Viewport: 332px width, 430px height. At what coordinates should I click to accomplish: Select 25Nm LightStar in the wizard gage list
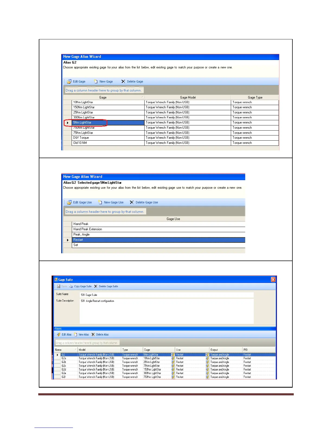[x=108, y=112]
